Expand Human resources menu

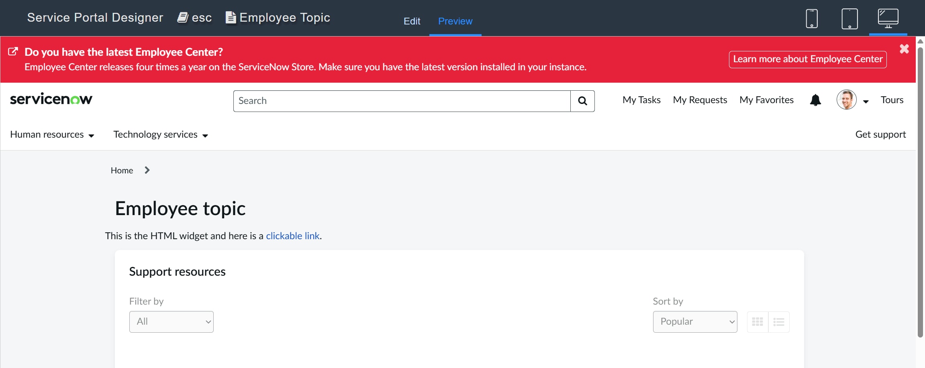pos(52,134)
